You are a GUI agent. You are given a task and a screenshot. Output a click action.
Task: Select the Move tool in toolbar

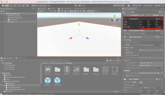coord(7,6)
